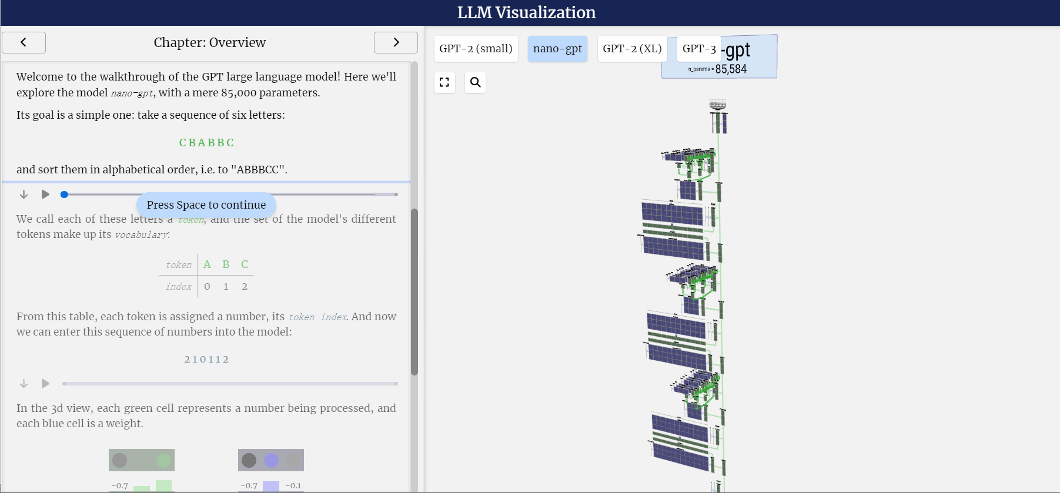
Task: Click the '2 1 0 1 1 2' number sequence
Action: coord(206,360)
